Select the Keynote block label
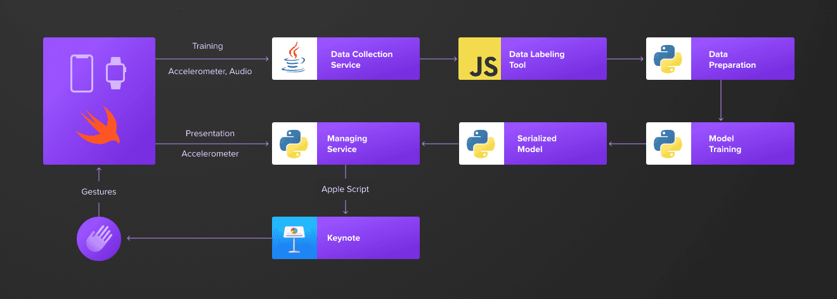The height and width of the screenshot is (299, 837). (344, 238)
